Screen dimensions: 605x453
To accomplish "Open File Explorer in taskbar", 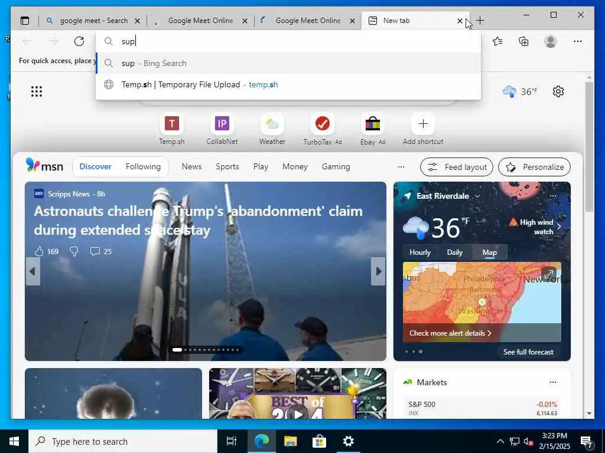I will (x=291, y=441).
